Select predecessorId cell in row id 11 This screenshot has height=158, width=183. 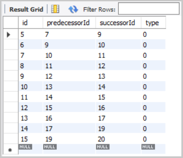[69, 97]
